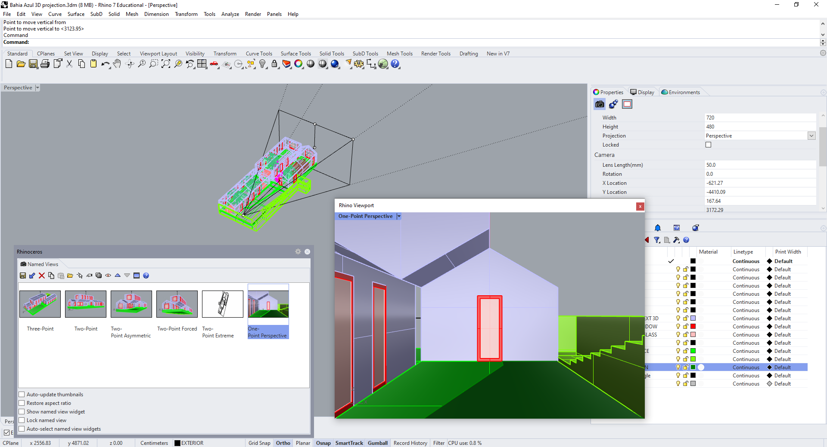This screenshot has height=447, width=827.
Task: Select the Two-Point Extreme view thumbnail
Action: pos(222,304)
